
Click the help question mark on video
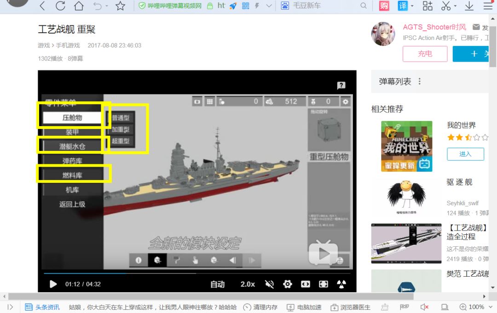(341, 85)
